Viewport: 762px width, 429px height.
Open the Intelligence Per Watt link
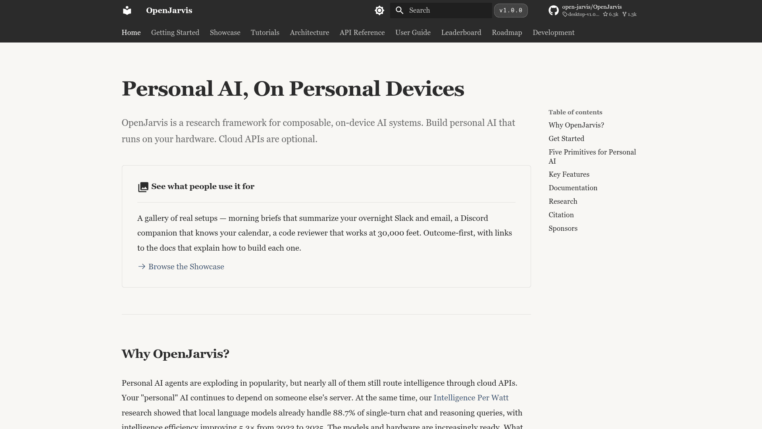[x=471, y=398]
